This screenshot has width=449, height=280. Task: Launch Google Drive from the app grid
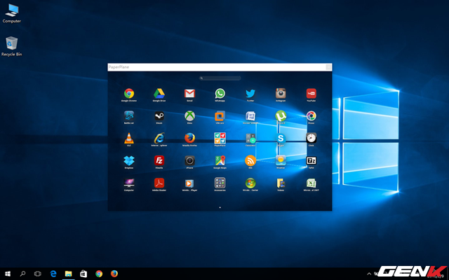159,94
